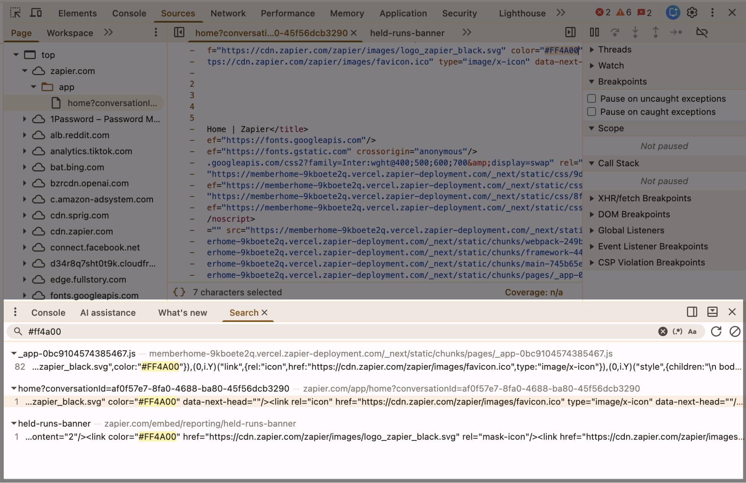Viewport: 746px width, 483px height.
Task: Enable Pause on caught exceptions
Action: click(x=592, y=112)
